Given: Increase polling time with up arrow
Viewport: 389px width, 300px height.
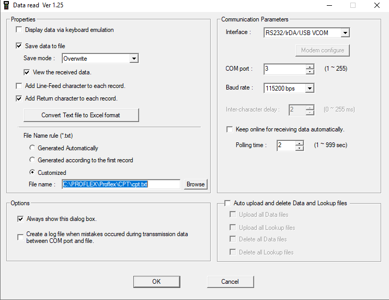Looking at the screenshot, I should coord(299,143).
